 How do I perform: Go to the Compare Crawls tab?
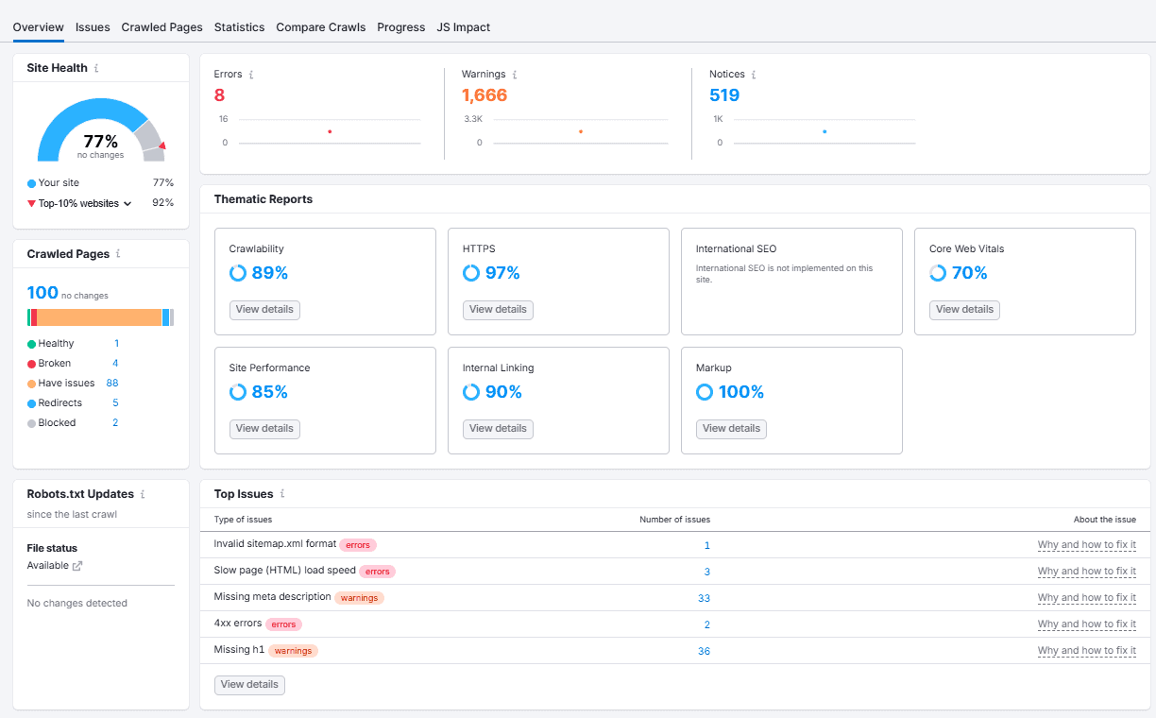(x=321, y=27)
